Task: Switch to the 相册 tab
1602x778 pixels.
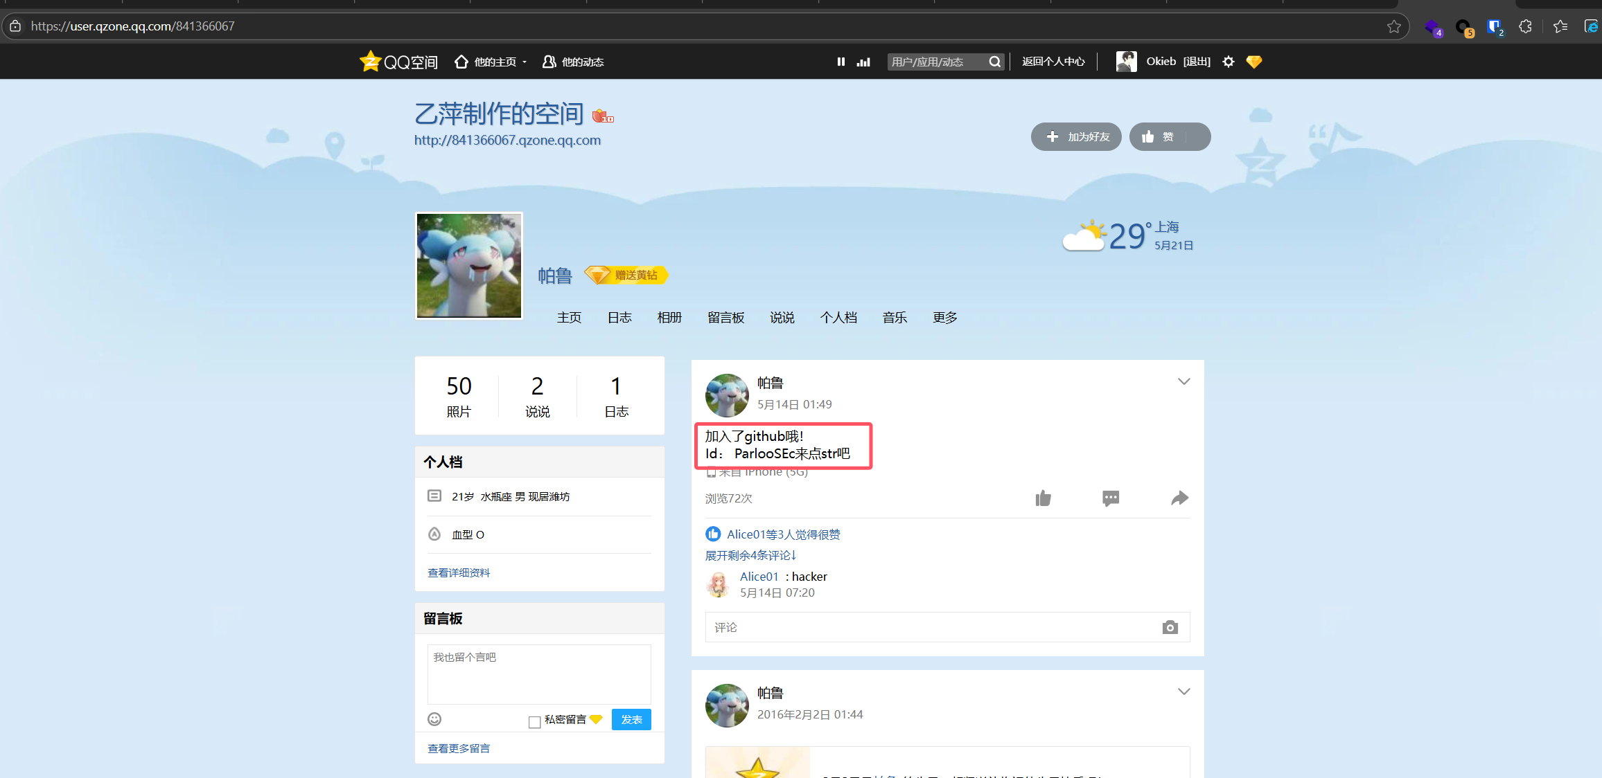Action: pyautogui.click(x=669, y=317)
